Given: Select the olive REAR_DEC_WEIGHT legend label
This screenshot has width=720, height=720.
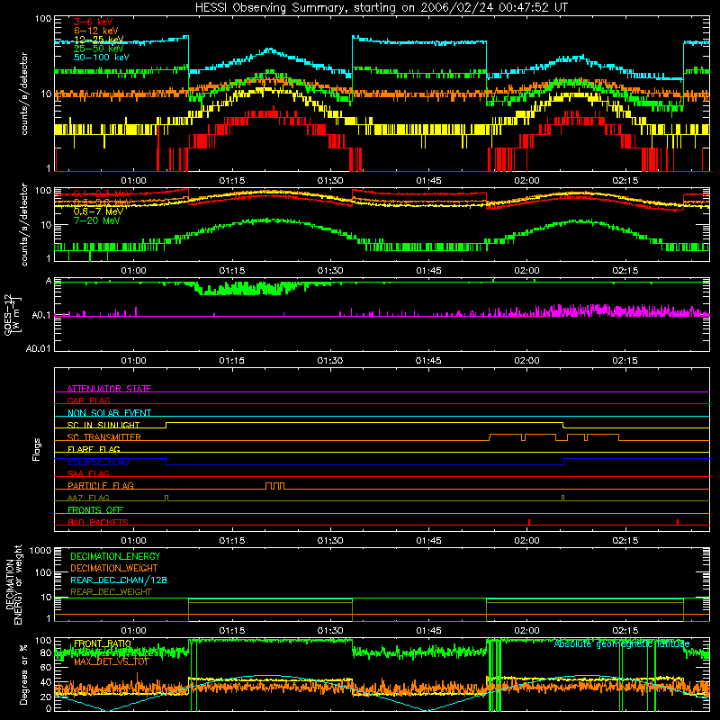Looking at the screenshot, I should click(x=111, y=592).
